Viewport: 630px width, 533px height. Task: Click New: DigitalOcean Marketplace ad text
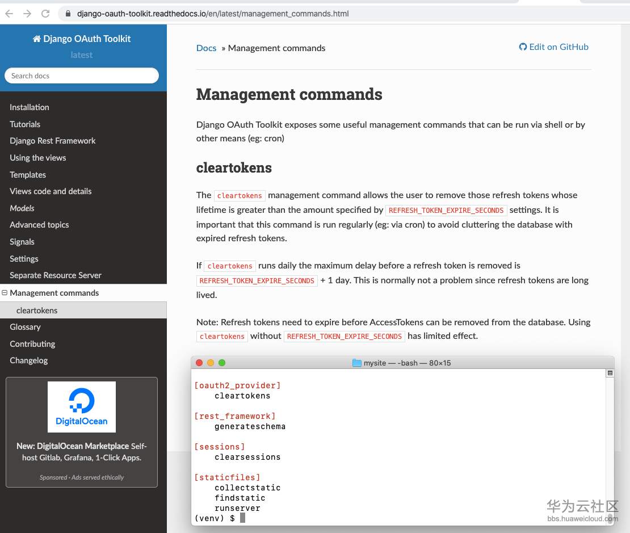click(82, 452)
